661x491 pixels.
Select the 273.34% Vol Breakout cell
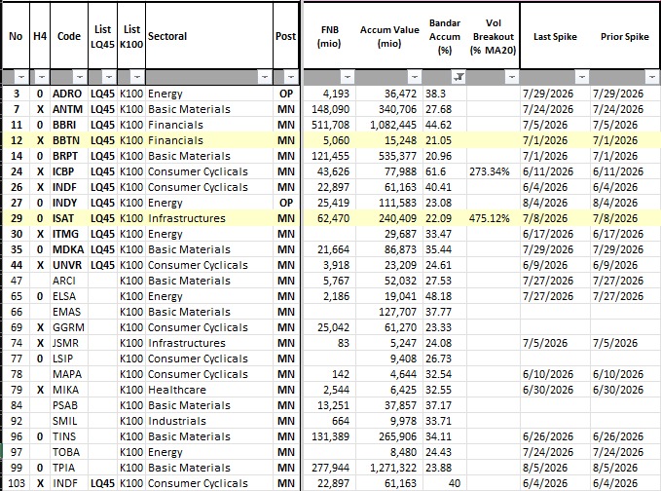tap(493, 171)
